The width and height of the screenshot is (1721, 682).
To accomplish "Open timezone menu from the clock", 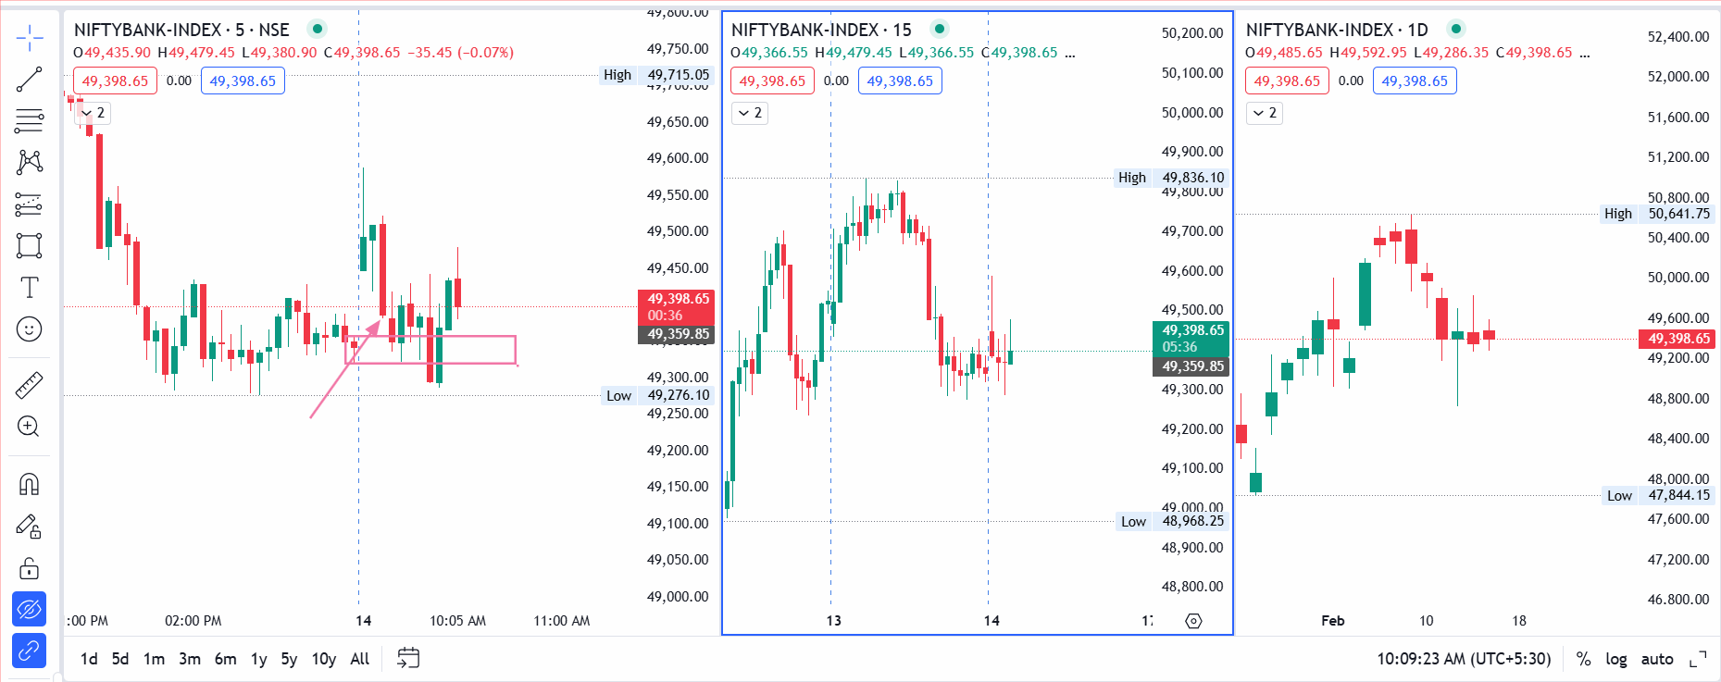I will point(1464,659).
